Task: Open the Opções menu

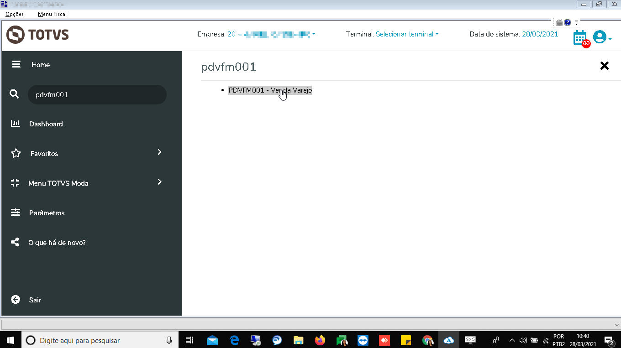Action: click(x=15, y=14)
